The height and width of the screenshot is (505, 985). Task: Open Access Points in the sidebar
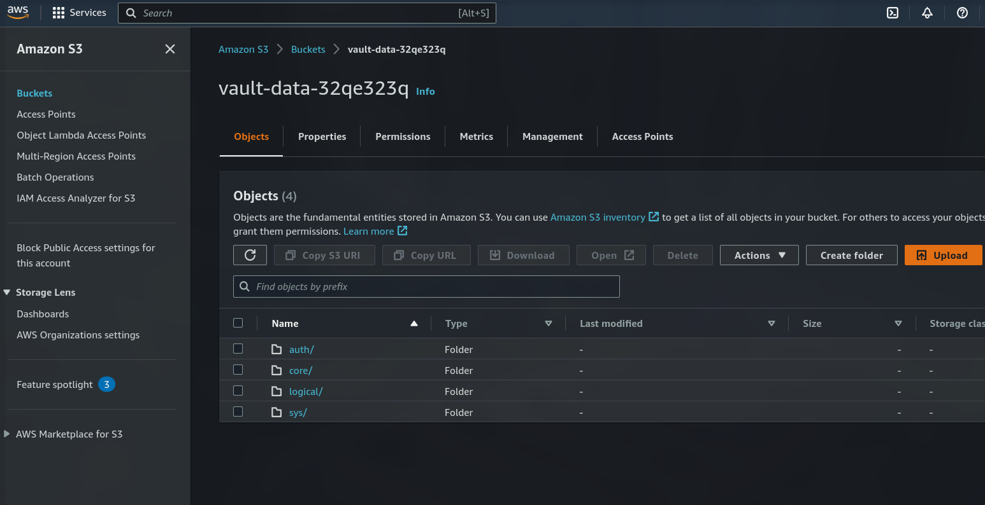(46, 114)
